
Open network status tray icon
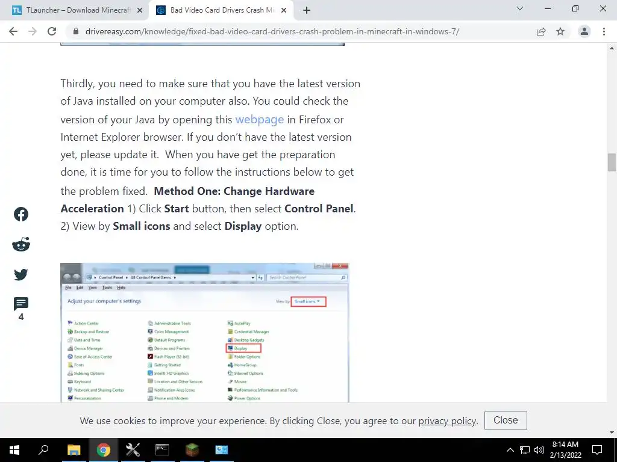point(525,450)
